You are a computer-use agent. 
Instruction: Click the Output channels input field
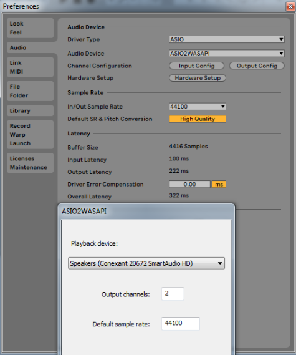click(x=173, y=294)
